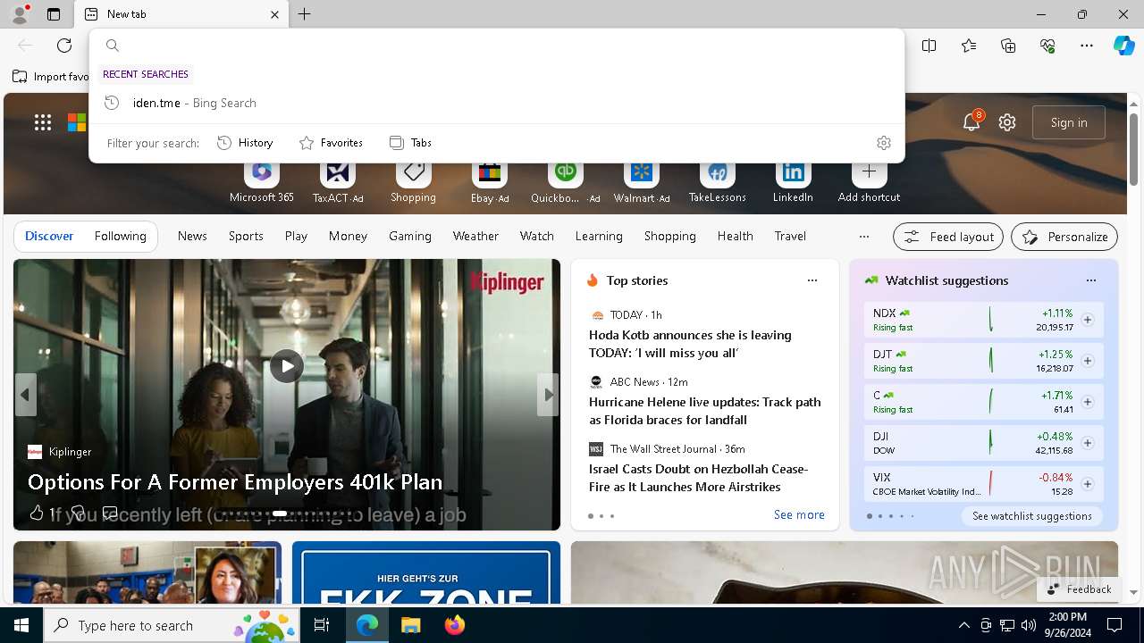
Task: Add NDX to watchlist
Action: click(1088, 320)
